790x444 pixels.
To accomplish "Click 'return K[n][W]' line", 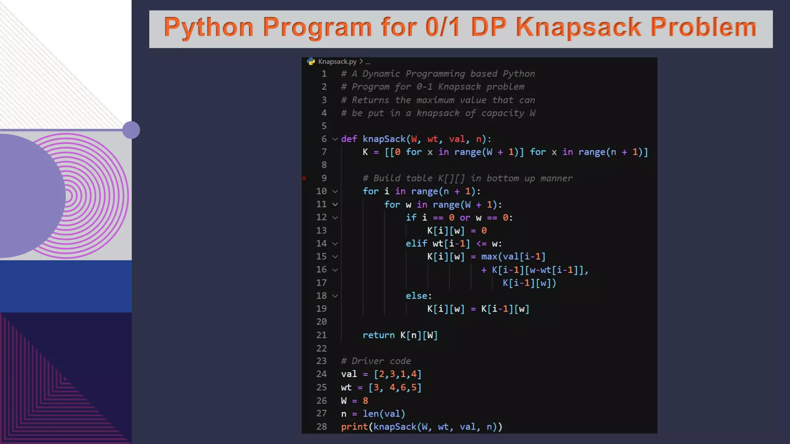I will tap(400, 335).
